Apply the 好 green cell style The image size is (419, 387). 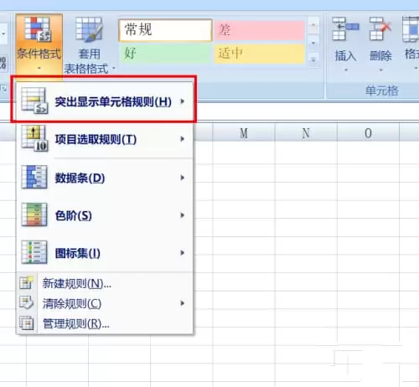165,54
